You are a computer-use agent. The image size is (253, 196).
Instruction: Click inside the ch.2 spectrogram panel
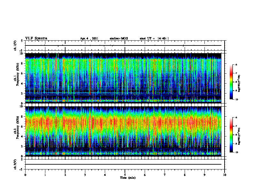123,131
